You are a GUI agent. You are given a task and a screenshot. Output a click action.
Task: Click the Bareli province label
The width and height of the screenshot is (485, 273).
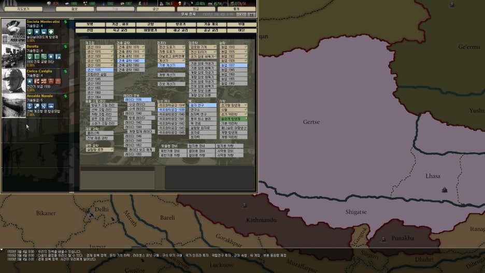pos(167,218)
